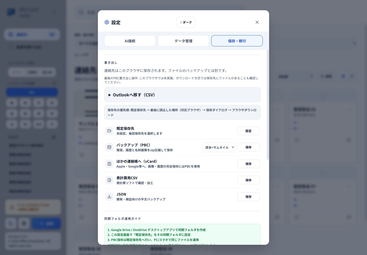Click the 同期フォルダ運用ガイド heading
Image resolution: width=367 pixels, height=255 pixels.
(123, 219)
